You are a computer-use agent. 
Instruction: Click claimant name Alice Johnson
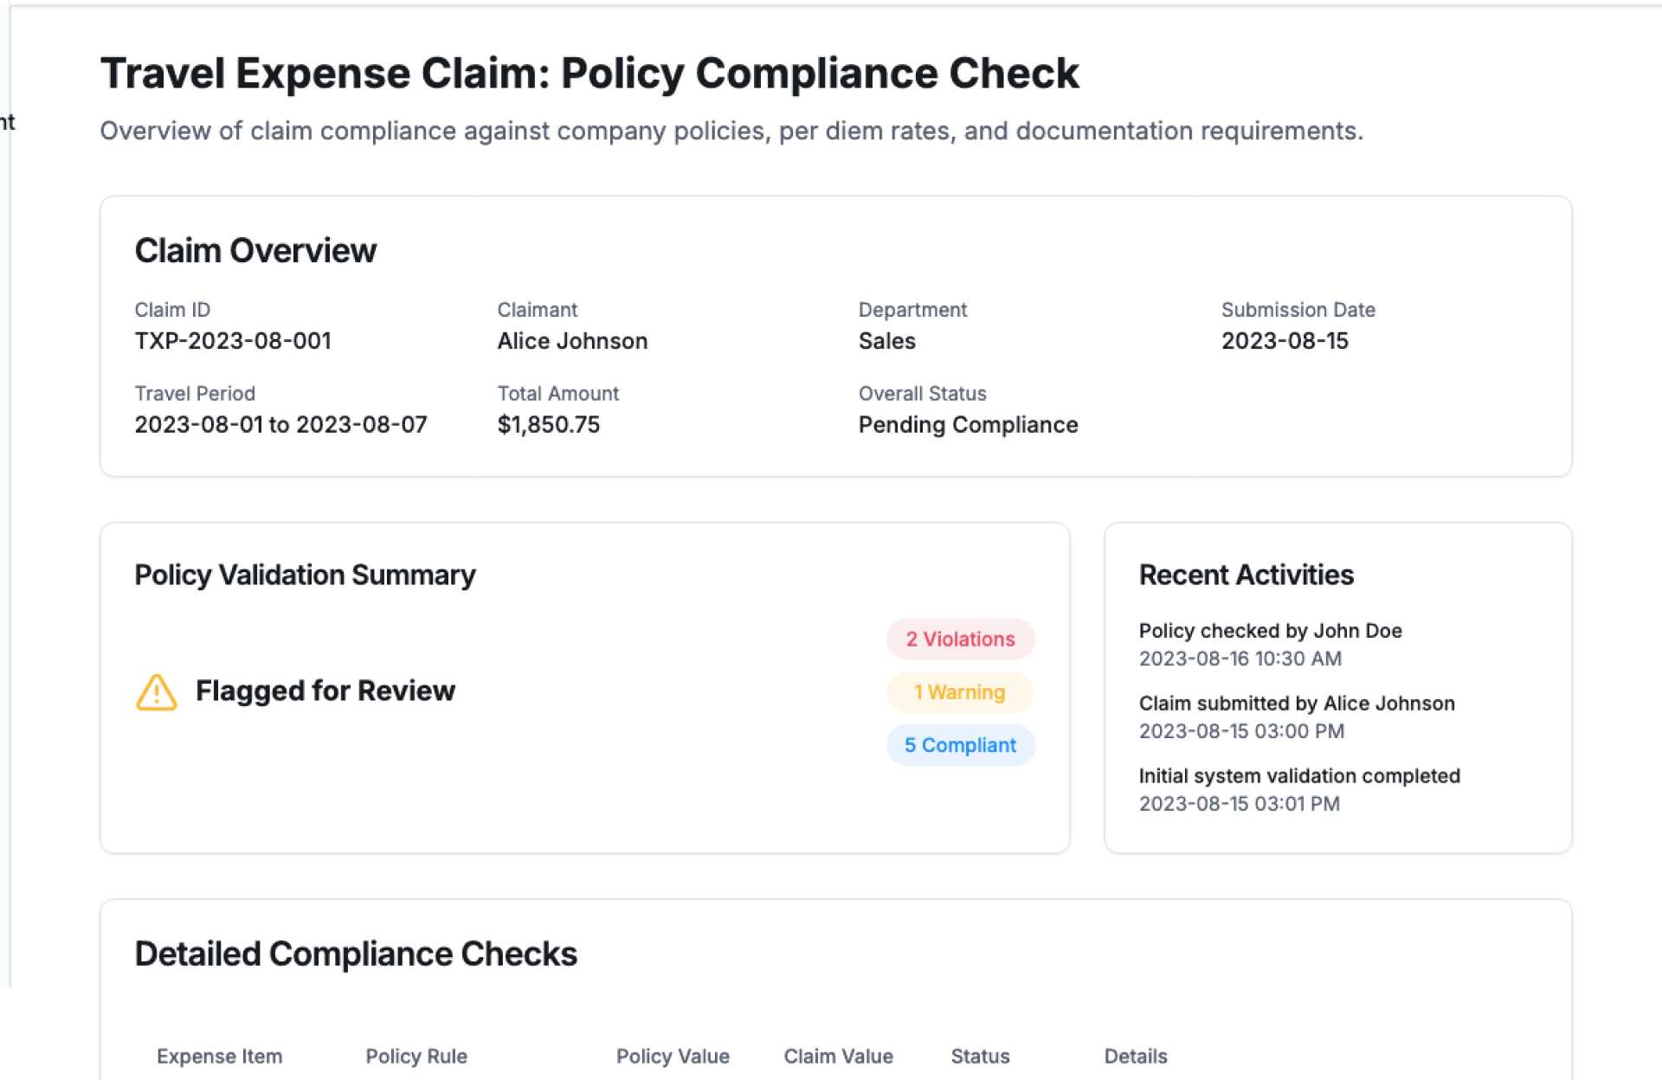pos(572,341)
